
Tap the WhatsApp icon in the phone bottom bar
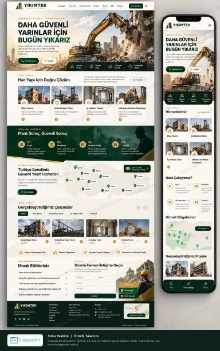[188, 284]
